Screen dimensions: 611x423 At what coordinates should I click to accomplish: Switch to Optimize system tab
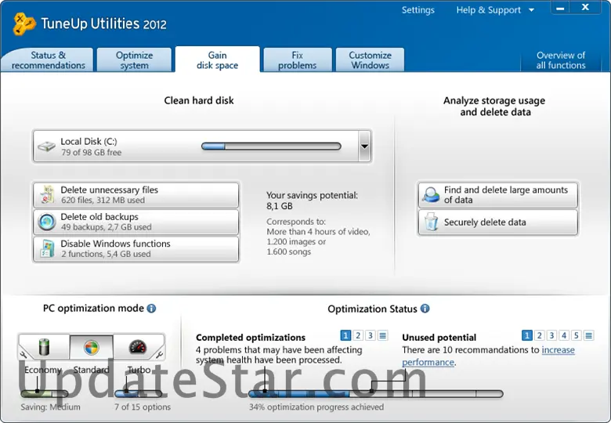134,60
